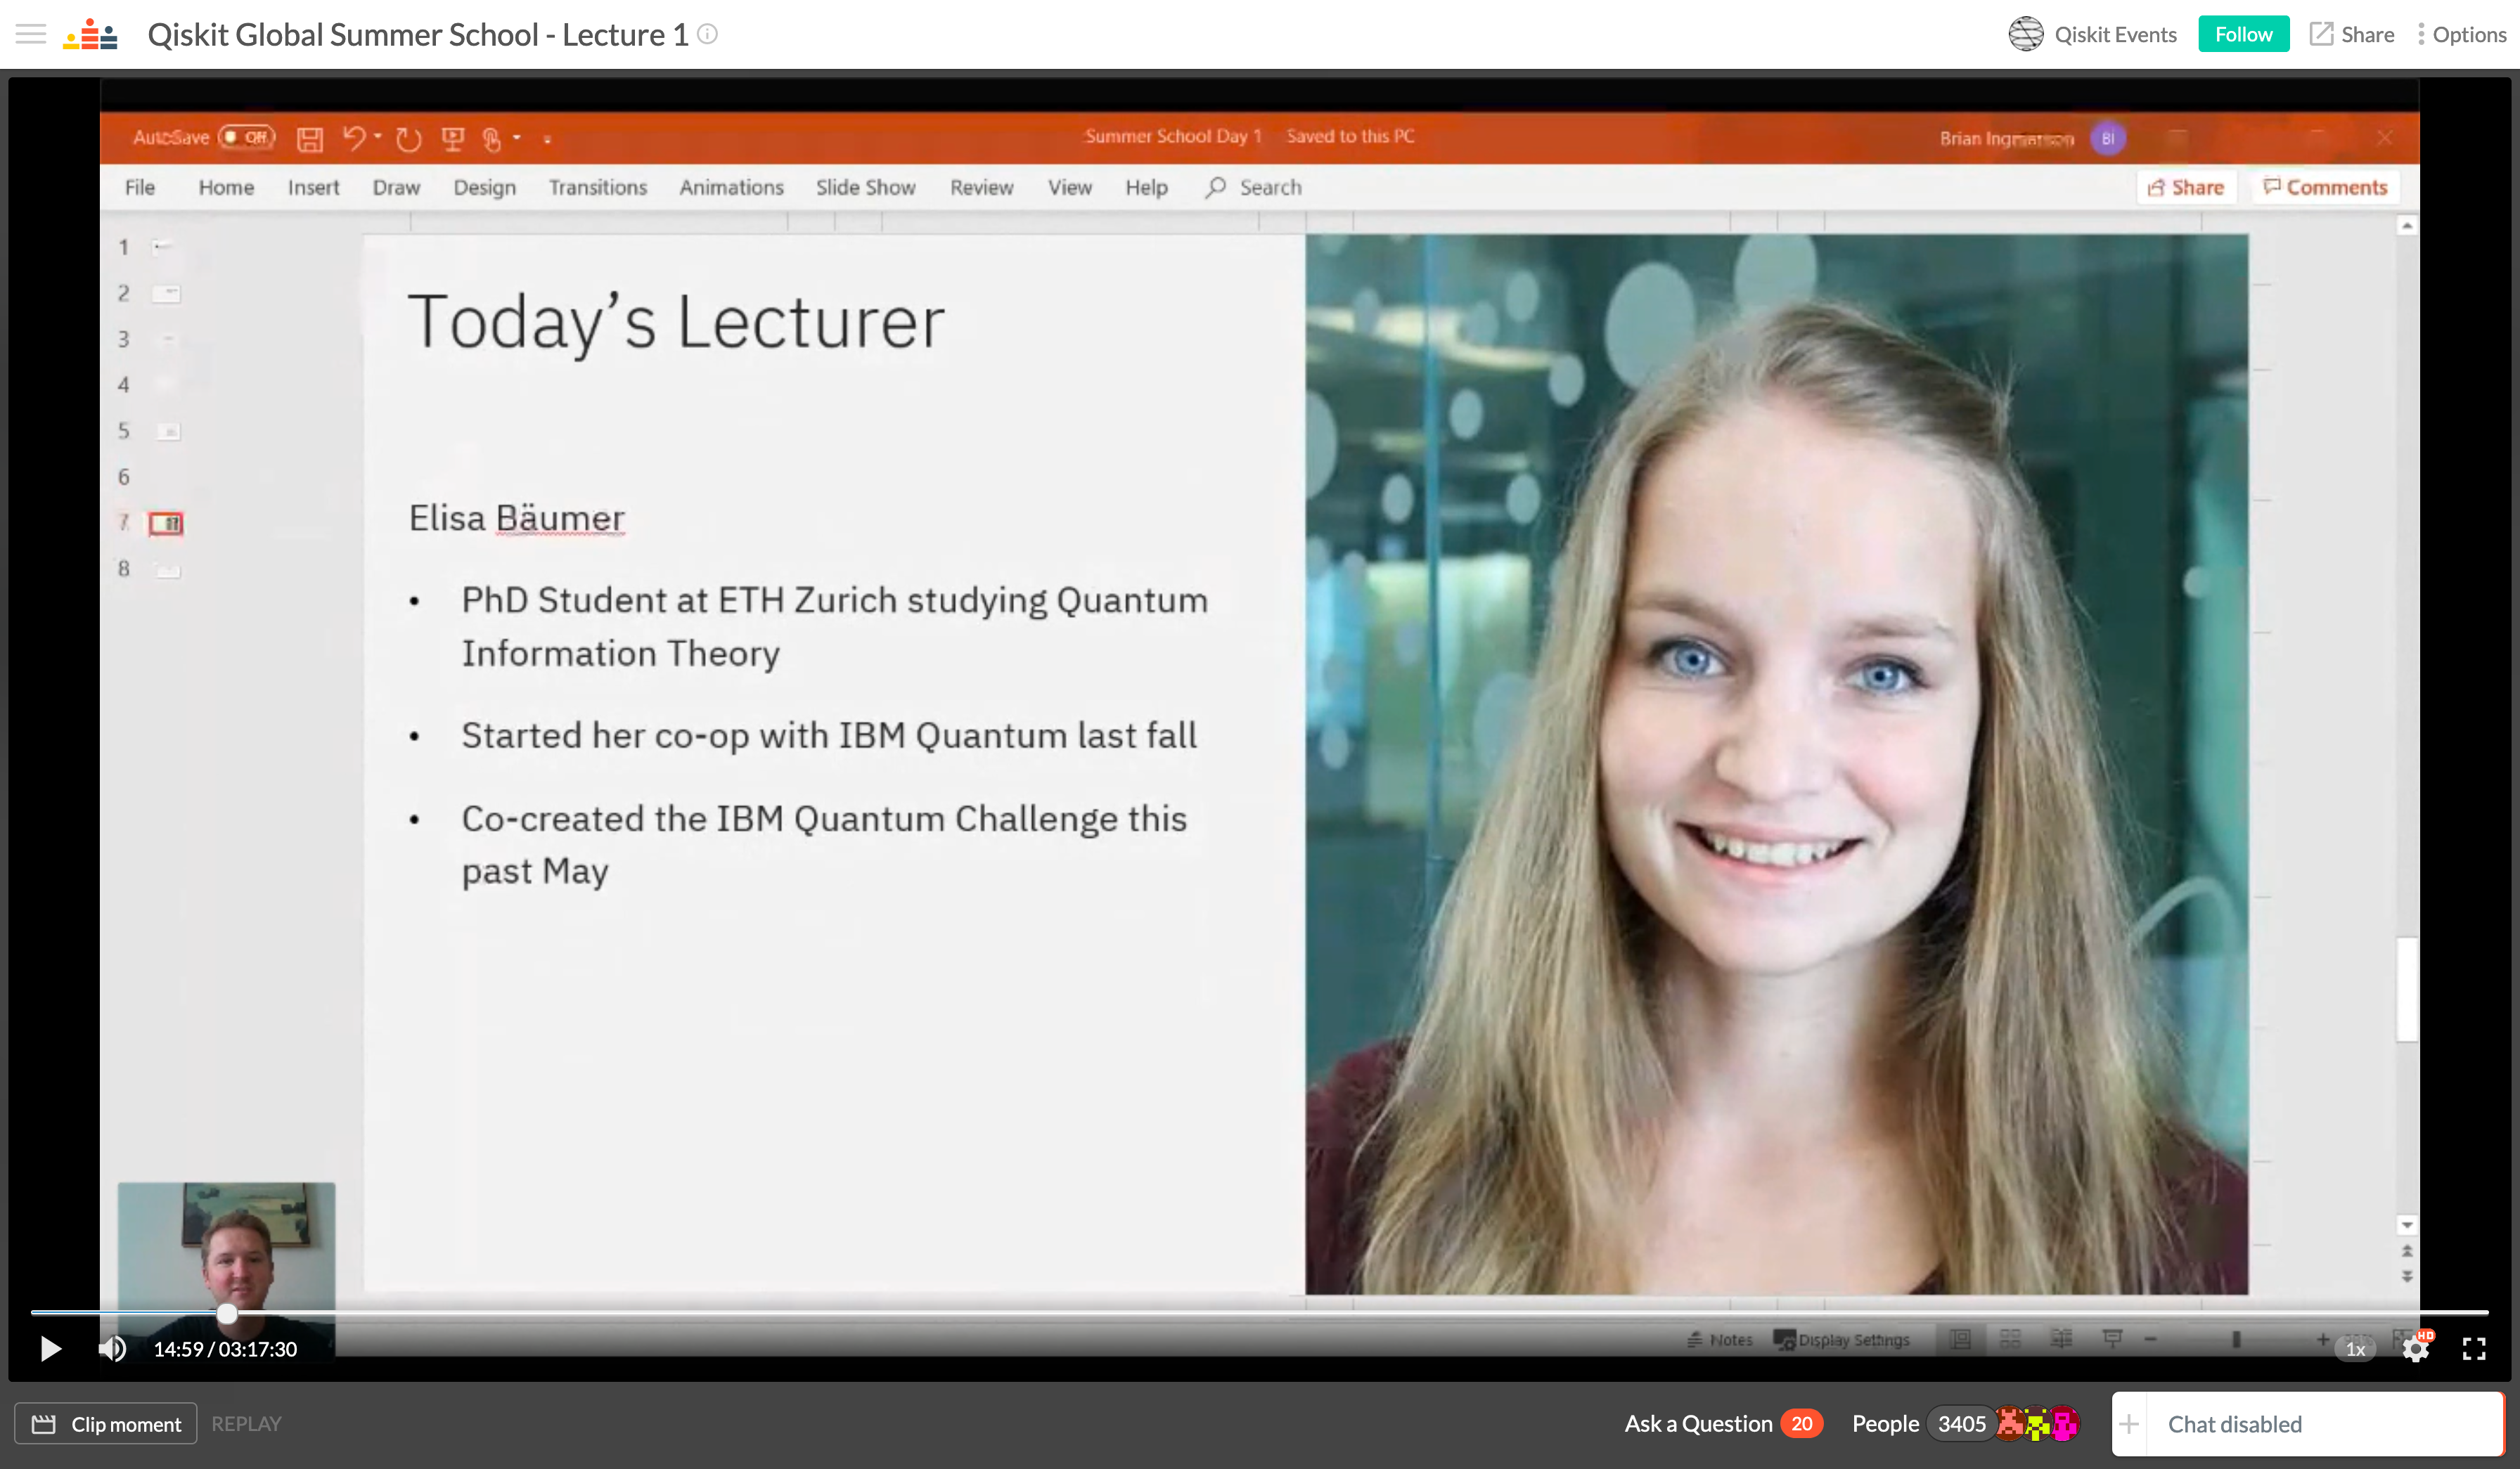Switch to Slide Sorter view
2520x1469 pixels.
tap(2010, 1339)
